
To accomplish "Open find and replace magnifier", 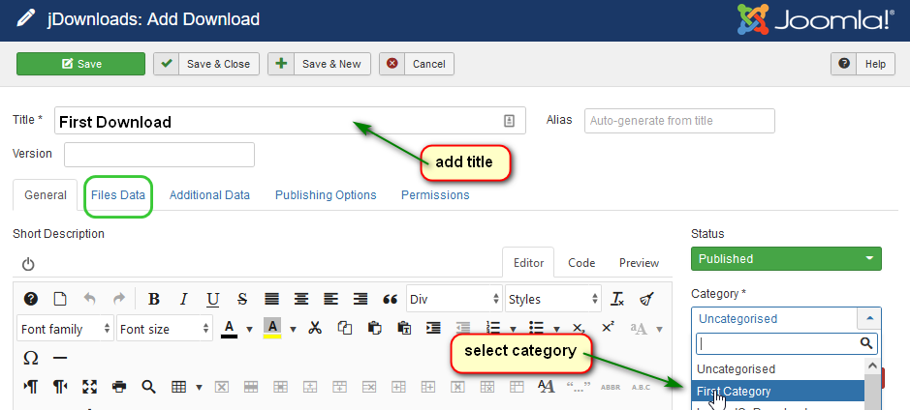I will [149, 386].
